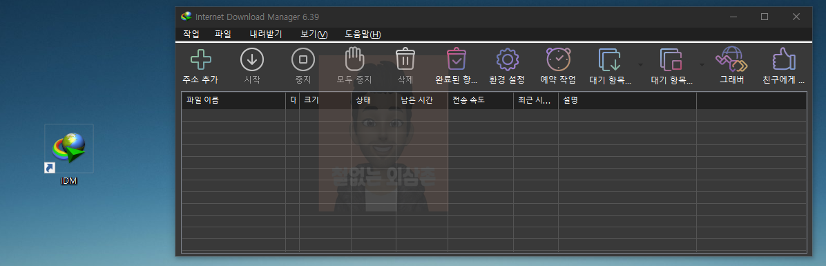This screenshot has width=826, height=266.
Task: Click the Delete Completed (완료된 항...) icon
Action: pos(457,59)
